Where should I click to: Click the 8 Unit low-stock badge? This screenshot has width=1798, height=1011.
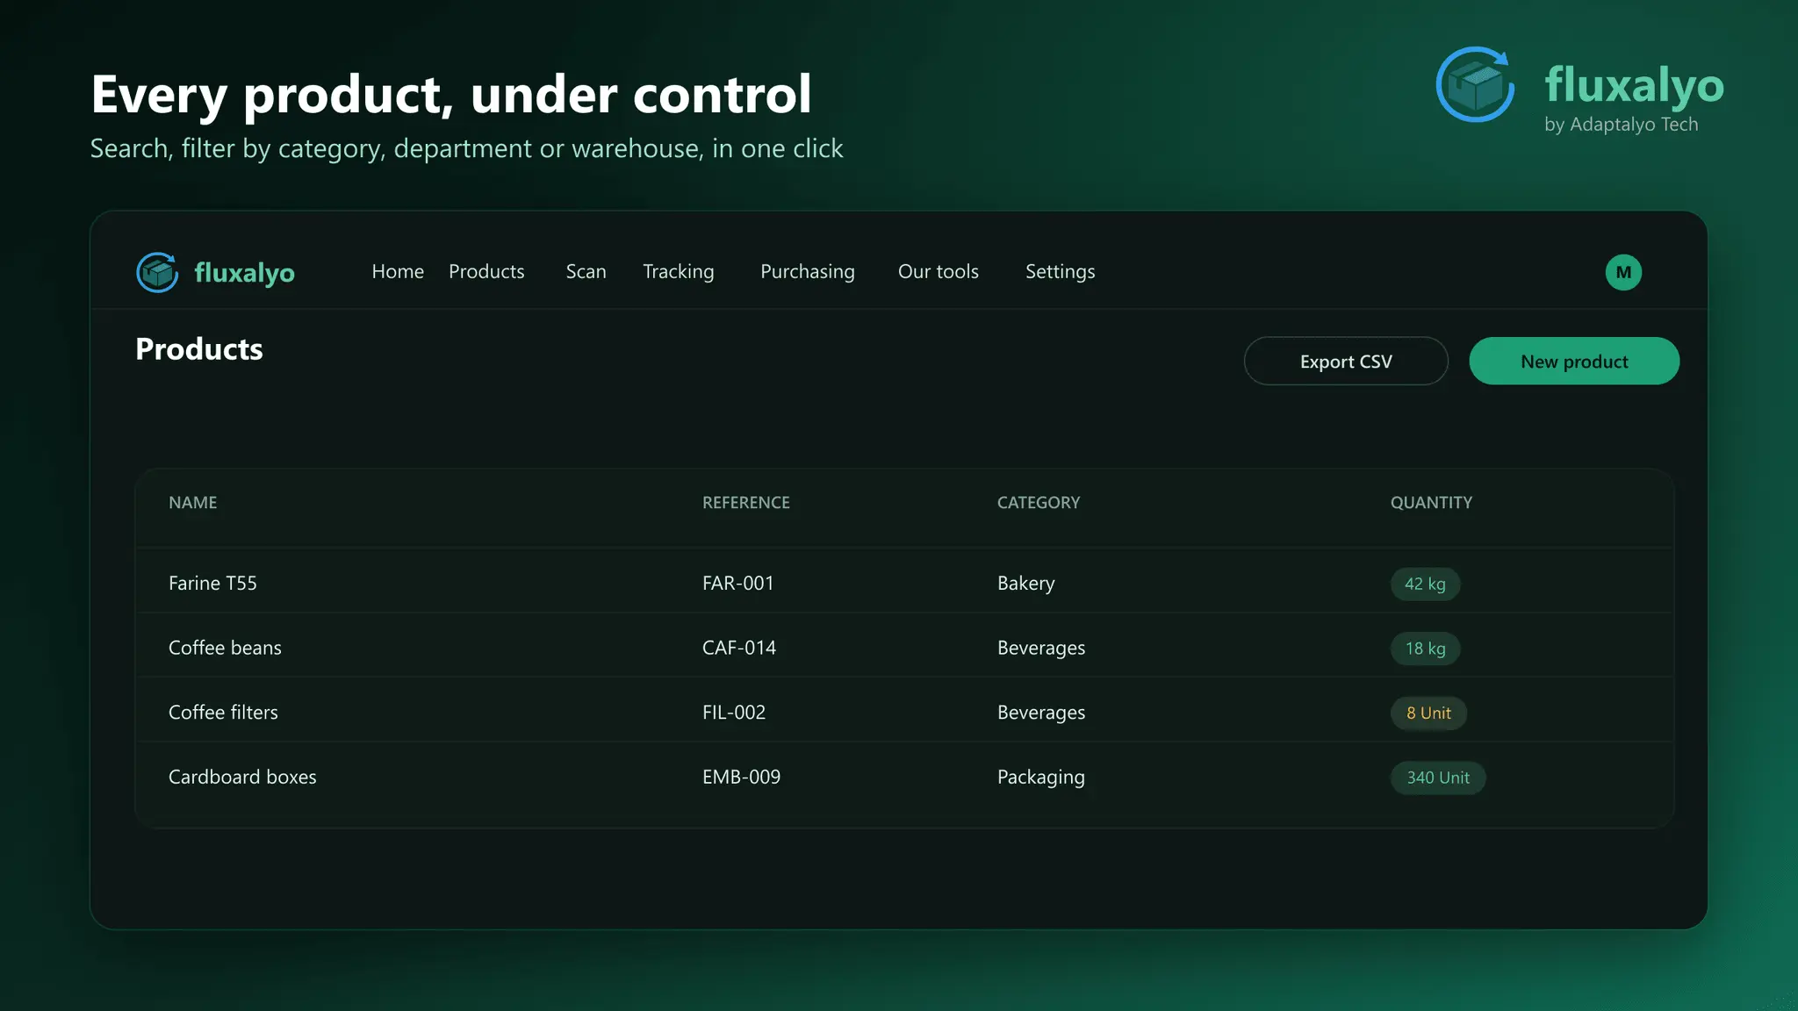pos(1428,713)
